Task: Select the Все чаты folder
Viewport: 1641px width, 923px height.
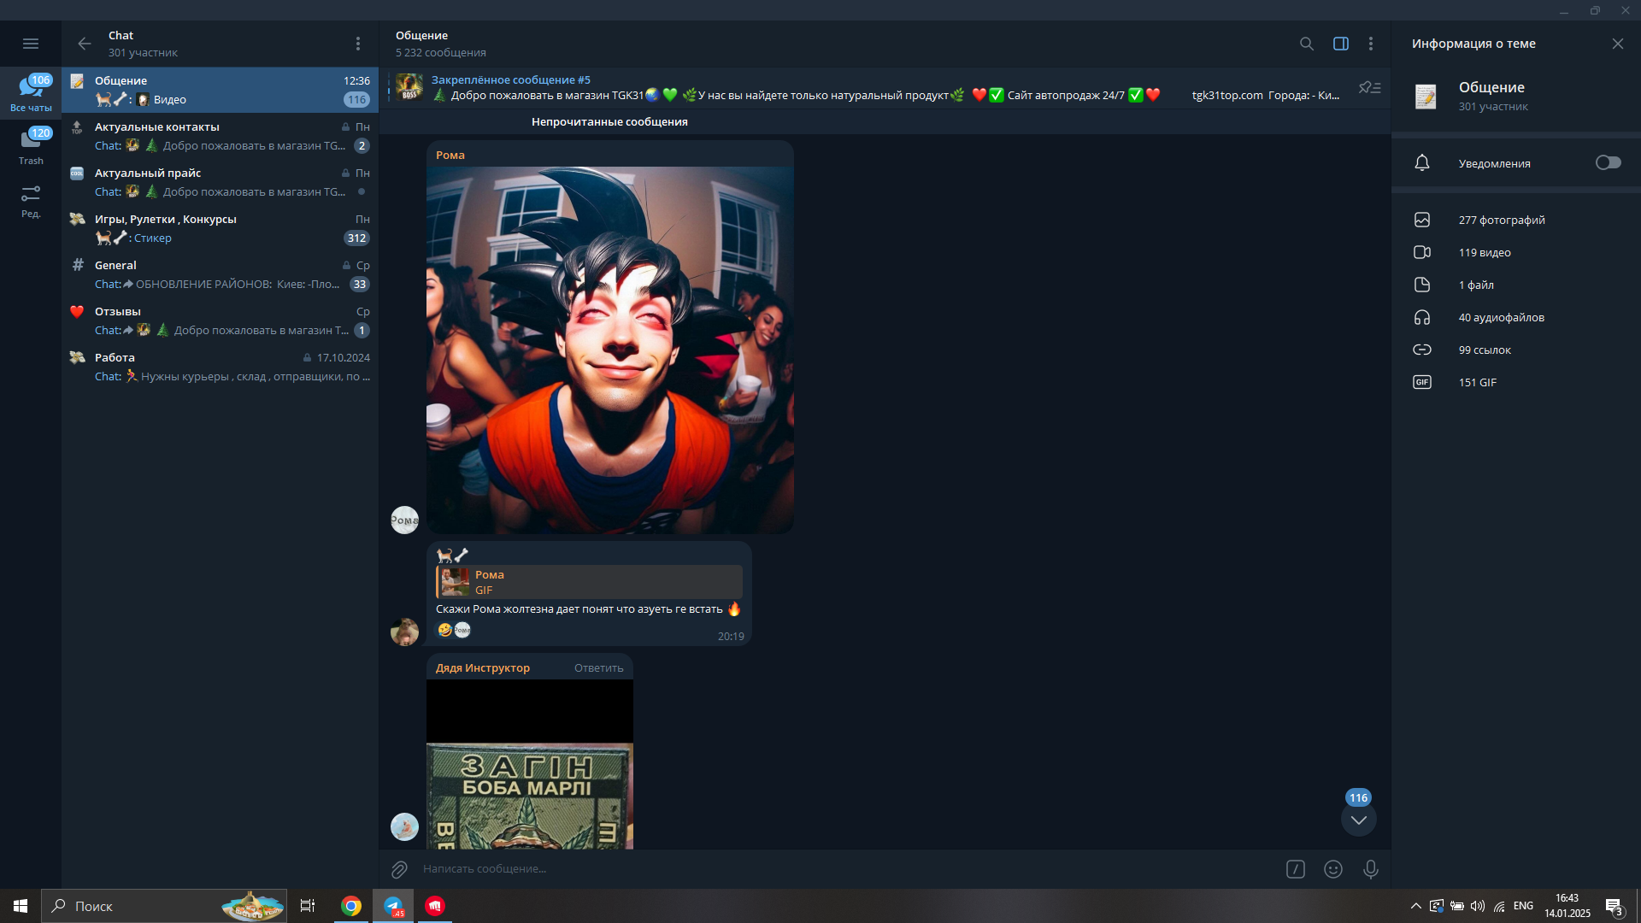Action: (x=31, y=93)
